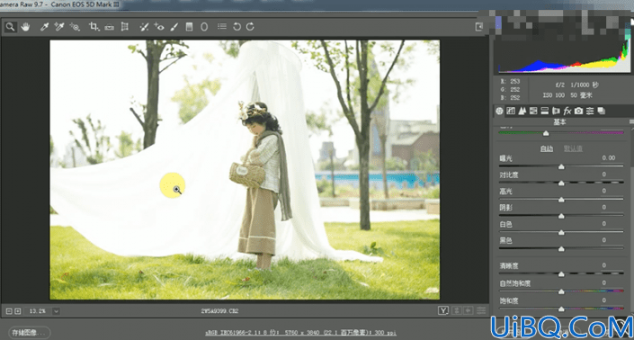Open the Snapshots panel tab
634x340 pixels.
click(602, 111)
